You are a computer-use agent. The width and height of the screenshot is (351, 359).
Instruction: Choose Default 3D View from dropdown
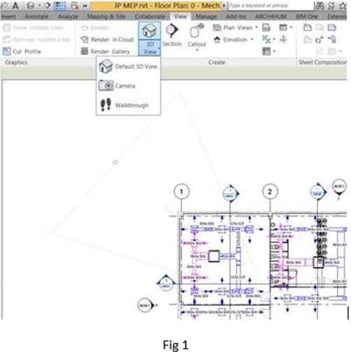pyautogui.click(x=128, y=66)
